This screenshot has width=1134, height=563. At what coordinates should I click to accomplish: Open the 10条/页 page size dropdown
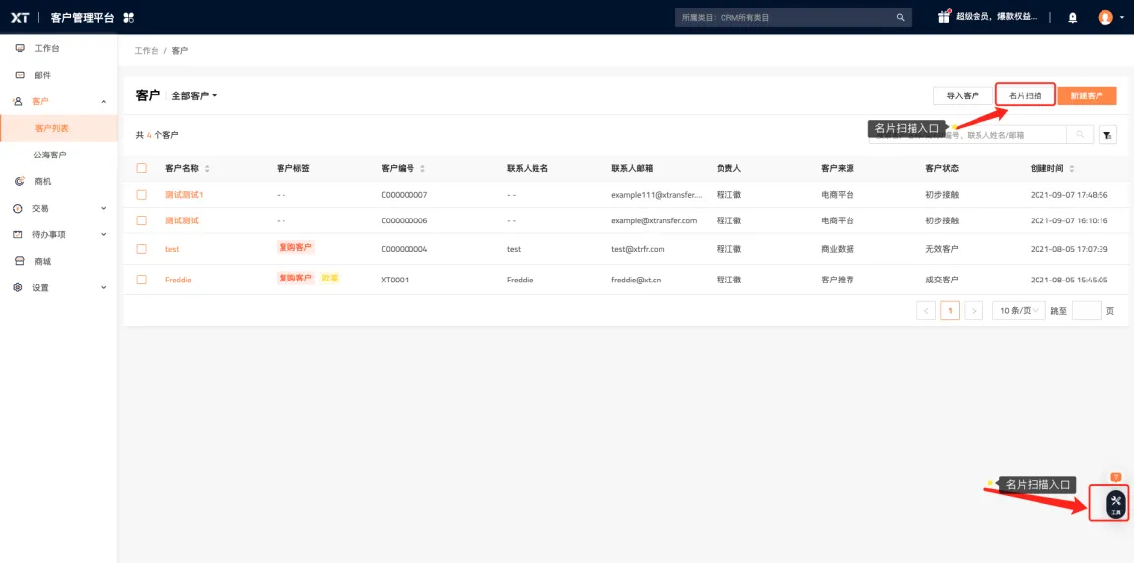click(x=1019, y=311)
